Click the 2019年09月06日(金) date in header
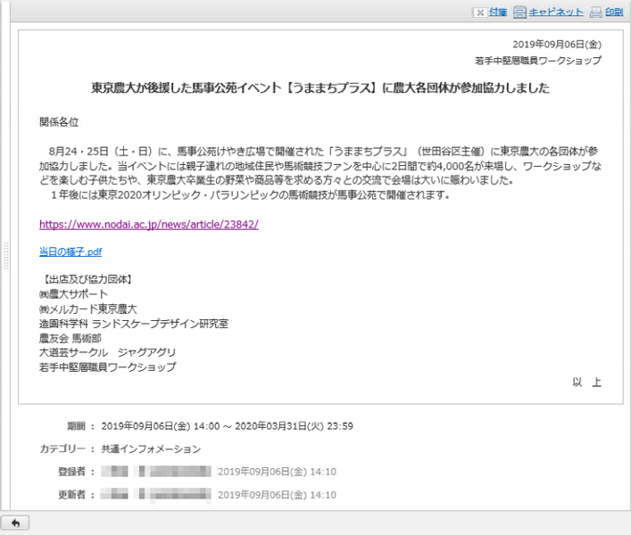Image resolution: width=631 pixels, height=535 pixels. (557, 44)
